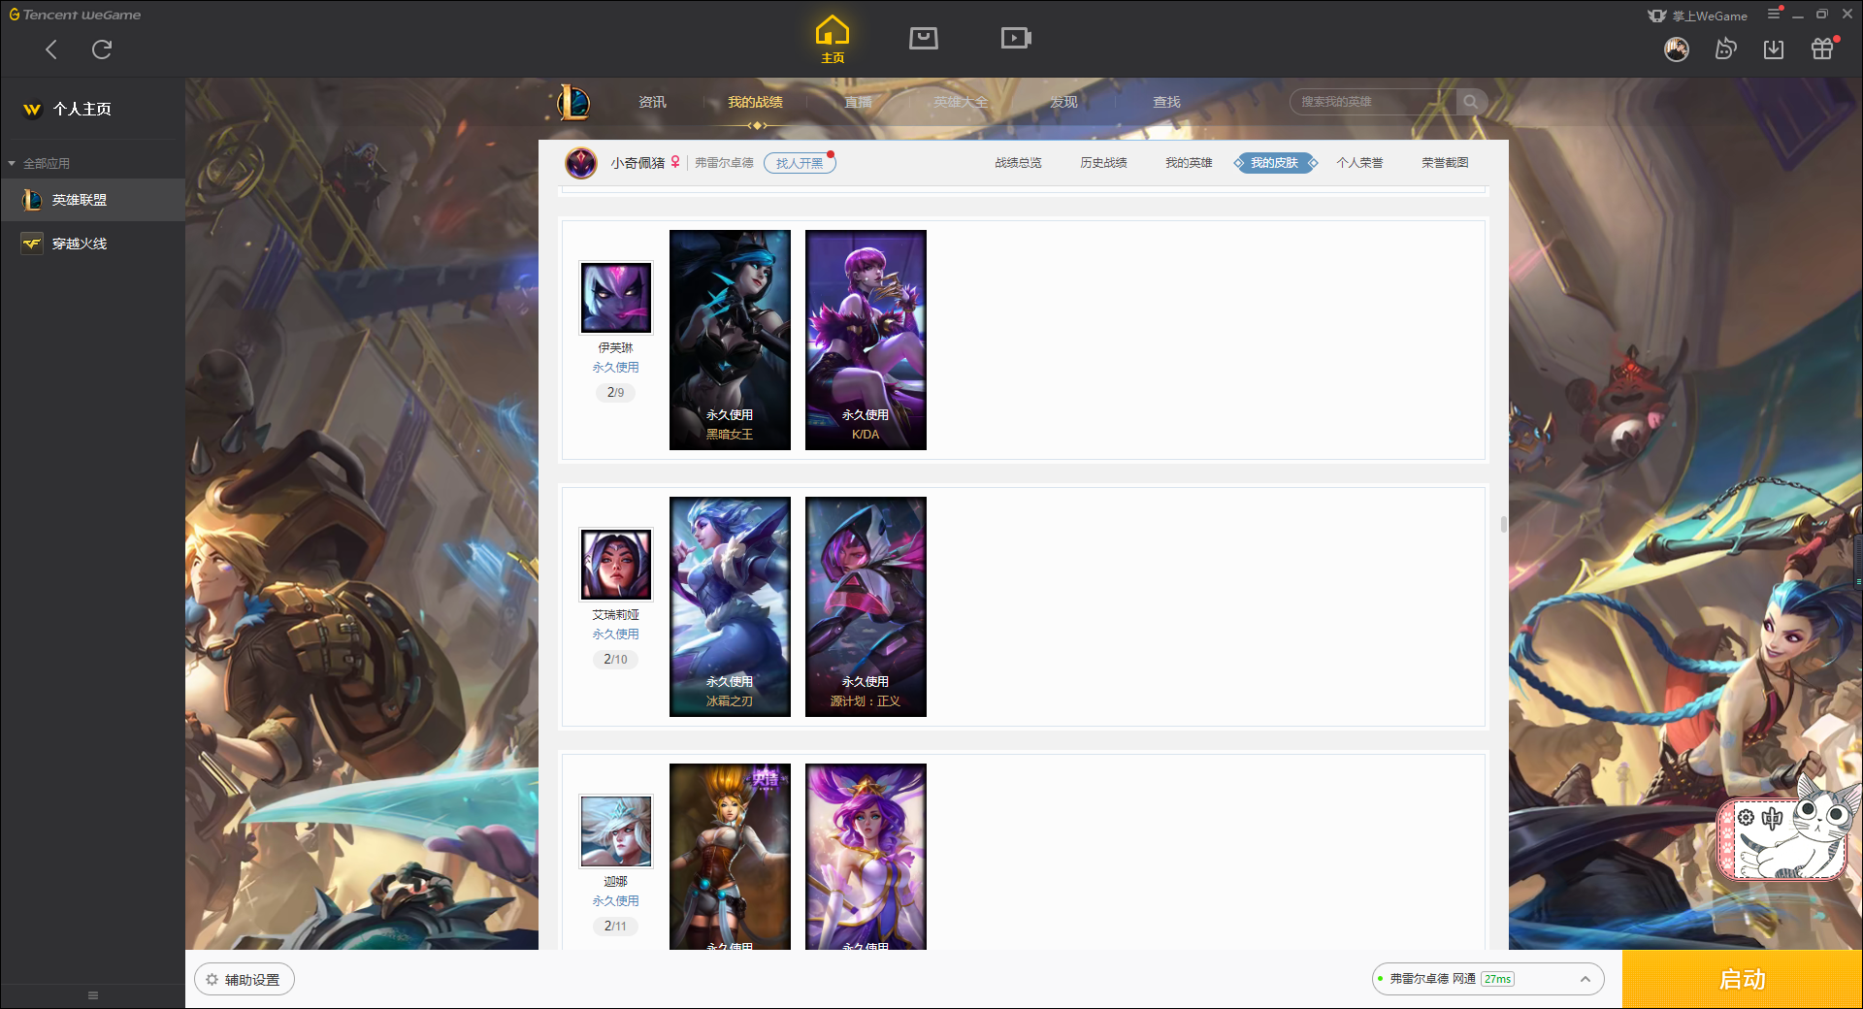The width and height of the screenshot is (1863, 1009).
Task: Toggle the 中 input language indicator
Action: point(1773,818)
